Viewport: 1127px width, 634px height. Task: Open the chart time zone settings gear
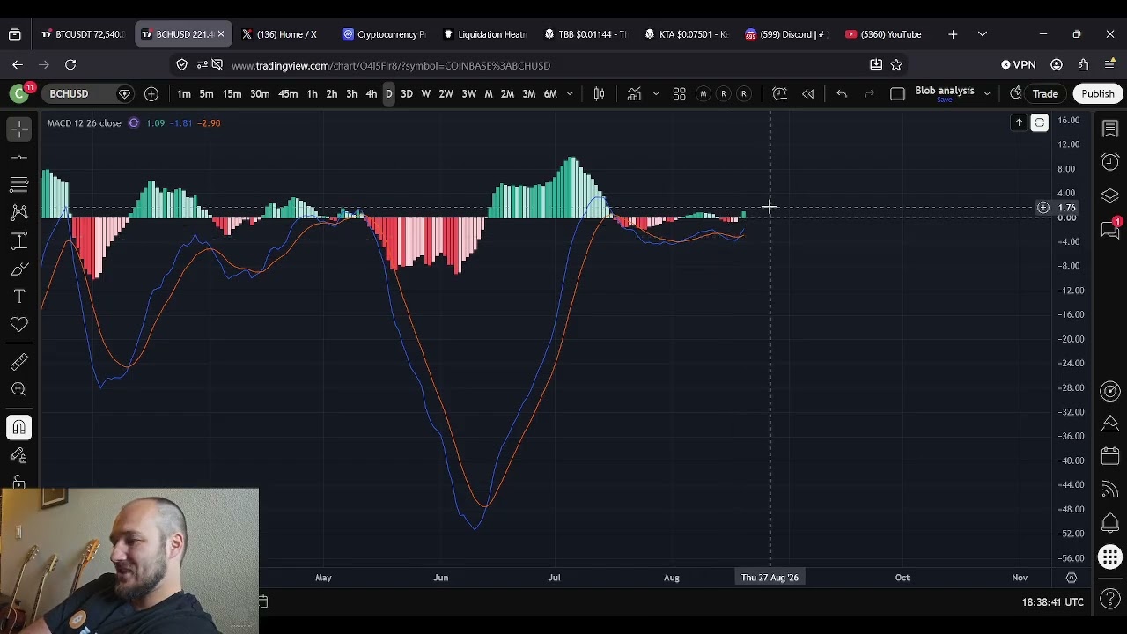tap(1072, 578)
